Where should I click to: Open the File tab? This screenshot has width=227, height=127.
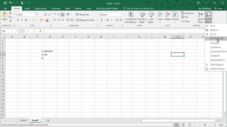5,8
